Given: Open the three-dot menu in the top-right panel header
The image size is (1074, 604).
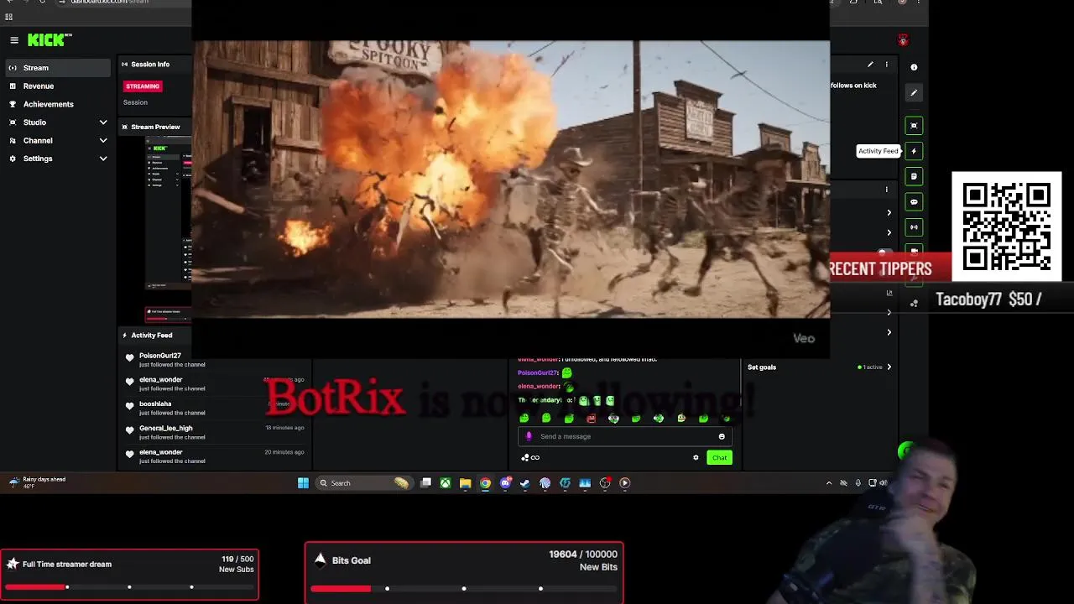Looking at the screenshot, I should tap(887, 65).
